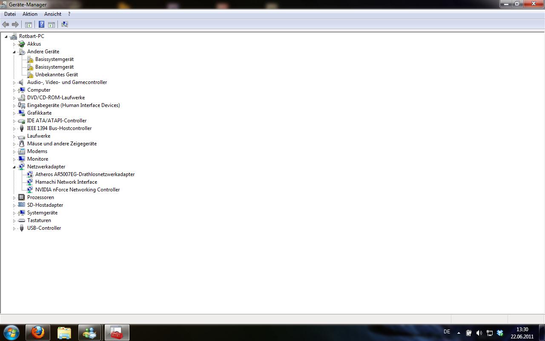545x341 pixels.
Task: Open the Aktion menu
Action: (x=30, y=14)
